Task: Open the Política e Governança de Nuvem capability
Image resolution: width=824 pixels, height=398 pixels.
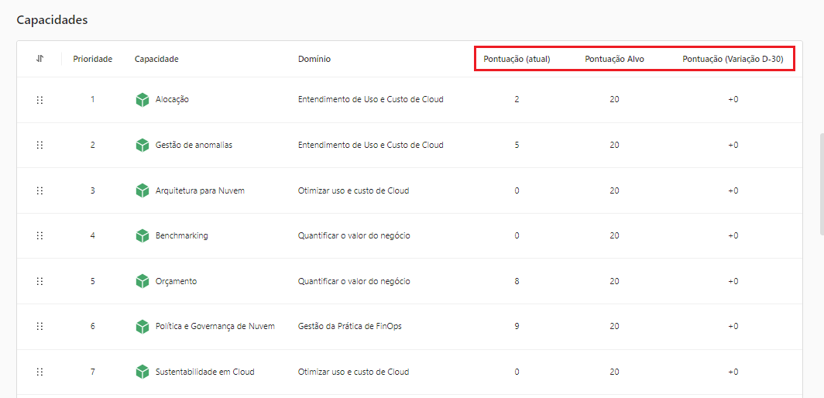Action: tap(215, 326)
